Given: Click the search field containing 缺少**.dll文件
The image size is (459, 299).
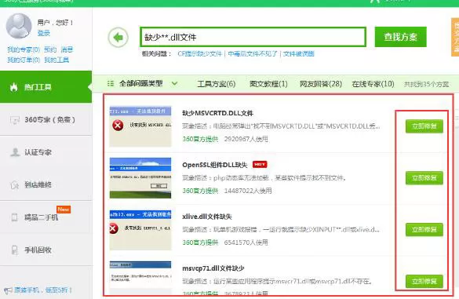Looking at the screenshot, I should click(x=253, y=37).
